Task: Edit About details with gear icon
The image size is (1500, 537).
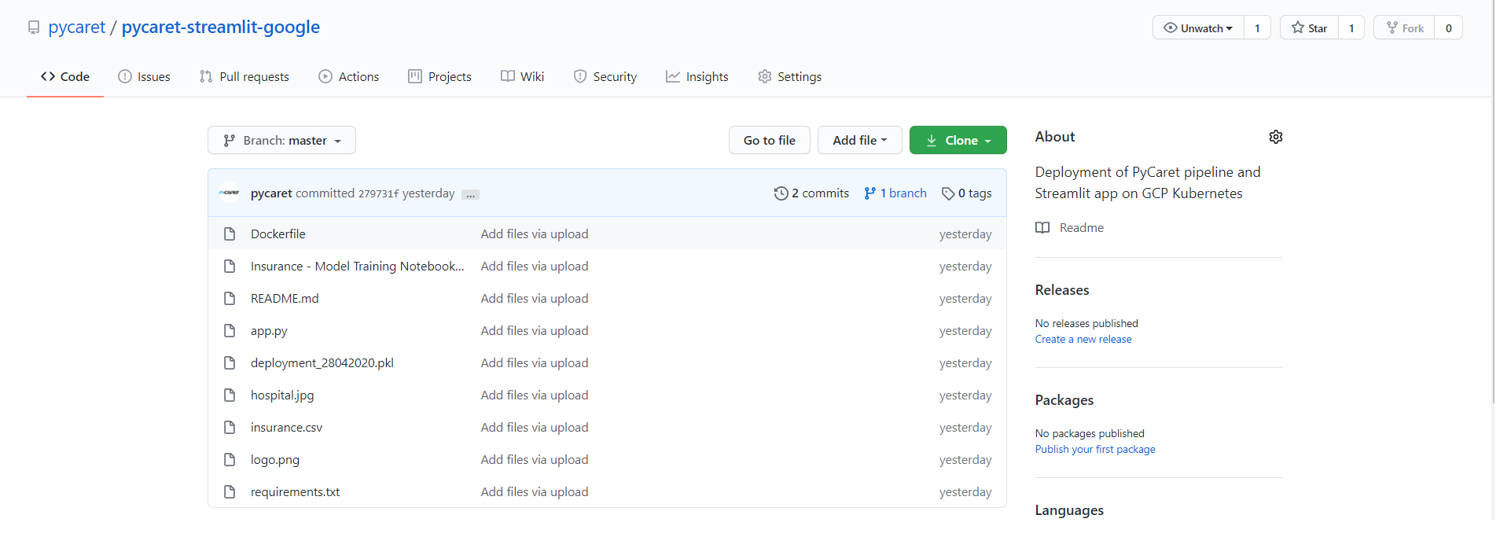Action: point(1276,137)
